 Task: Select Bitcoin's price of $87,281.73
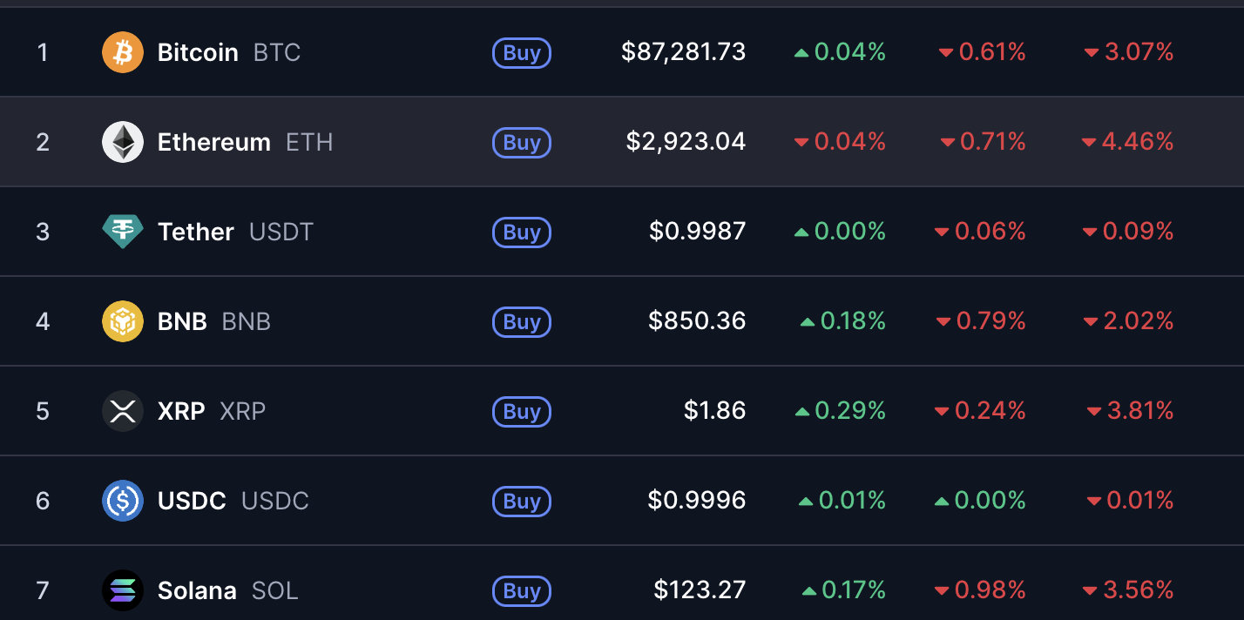coord(684,52)
